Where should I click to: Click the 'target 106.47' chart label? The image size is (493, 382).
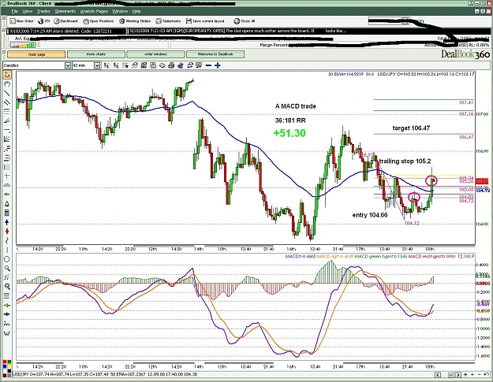411,128
